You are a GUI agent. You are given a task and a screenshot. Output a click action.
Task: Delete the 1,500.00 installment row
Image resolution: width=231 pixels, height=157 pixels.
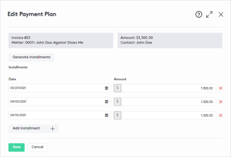[220, 88]
